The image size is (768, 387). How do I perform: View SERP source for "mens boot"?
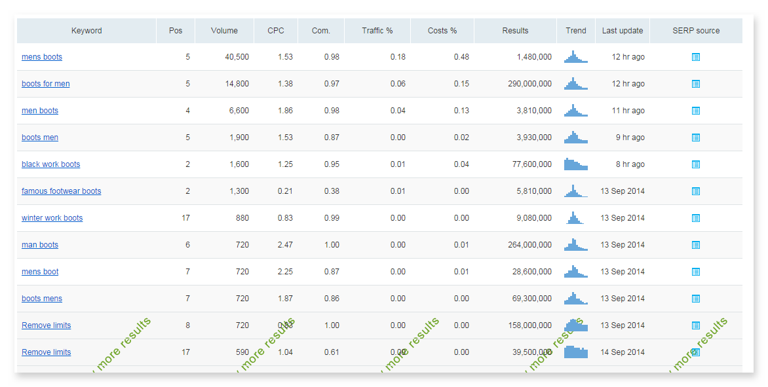[696, 271]
